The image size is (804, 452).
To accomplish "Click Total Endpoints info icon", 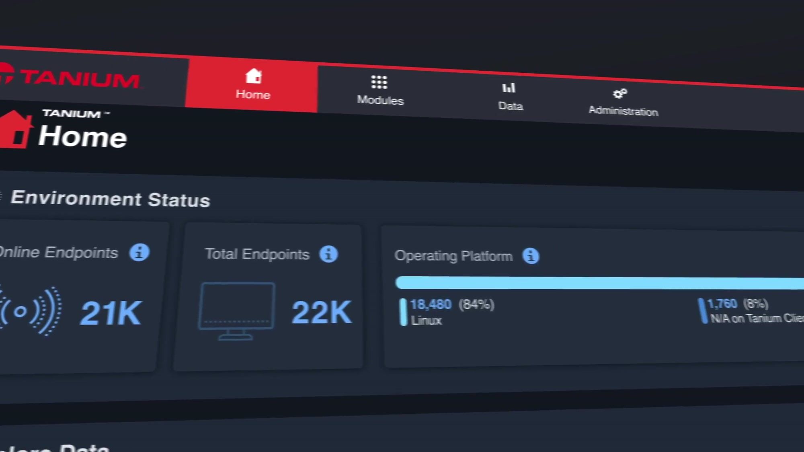I will click(x=328, y=254).
